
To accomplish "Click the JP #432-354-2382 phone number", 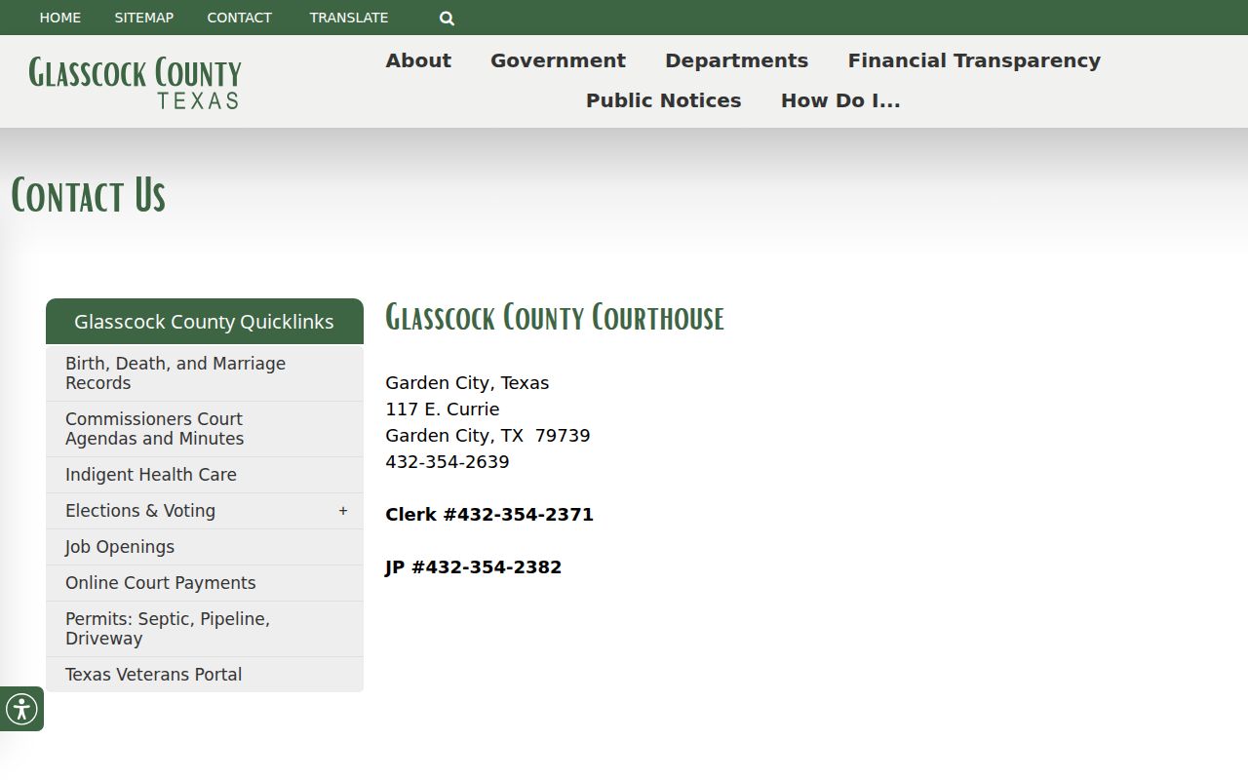I will pyautogui.click(x=474, y=566).
